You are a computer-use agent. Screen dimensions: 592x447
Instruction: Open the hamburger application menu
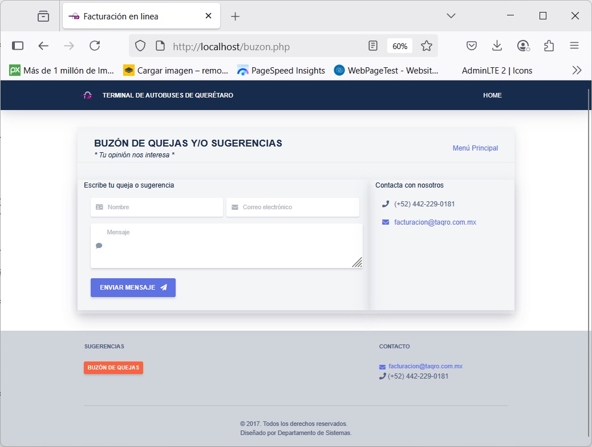tap(574, 46)
